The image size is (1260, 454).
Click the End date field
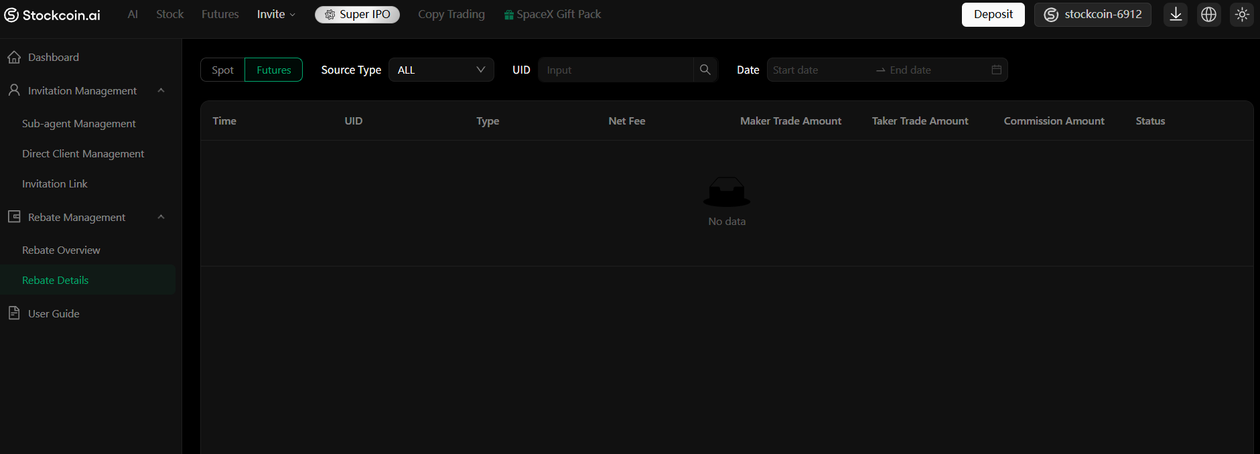[x=936, y=70]
